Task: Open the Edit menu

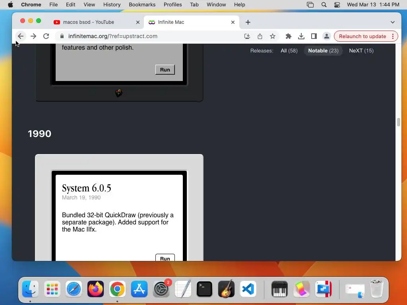Action: [70, 5]
